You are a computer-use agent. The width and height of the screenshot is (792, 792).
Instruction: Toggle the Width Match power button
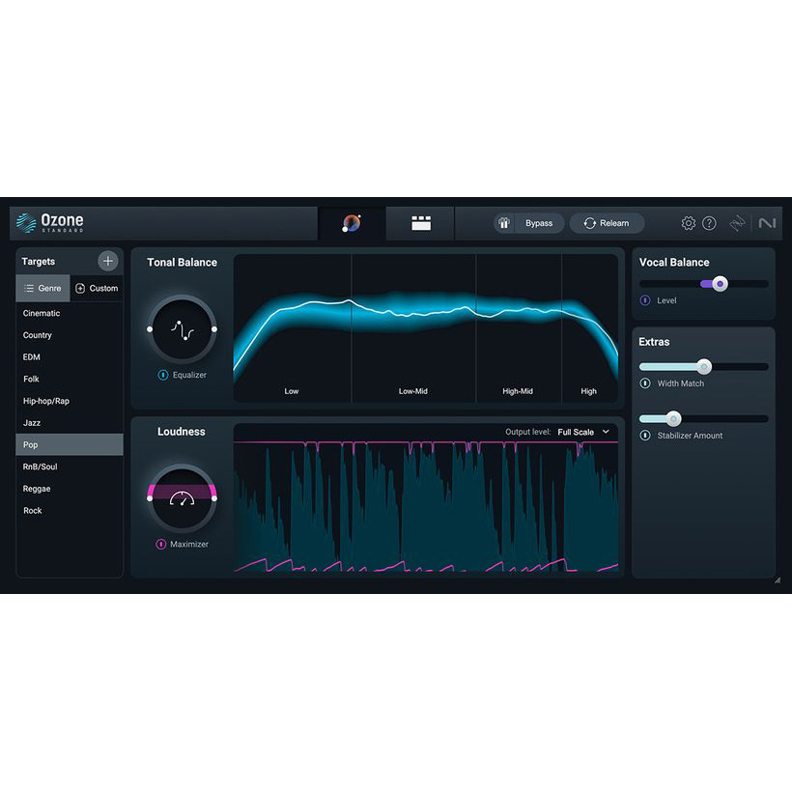[x=645, y=383]
